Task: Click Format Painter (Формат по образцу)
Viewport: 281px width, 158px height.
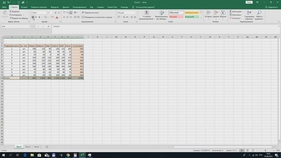Action: (19, 18)
